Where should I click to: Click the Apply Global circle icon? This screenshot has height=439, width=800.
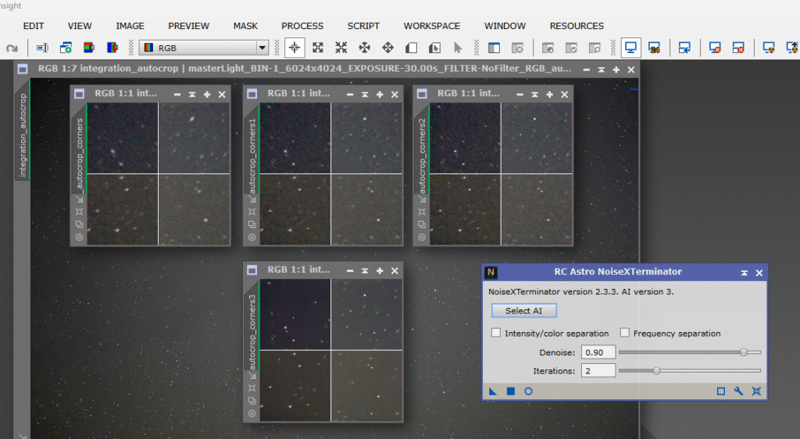click(529, 391)
